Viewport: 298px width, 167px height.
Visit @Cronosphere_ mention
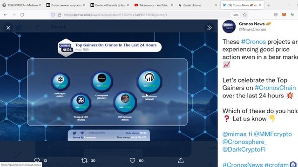tap(244, 142)
